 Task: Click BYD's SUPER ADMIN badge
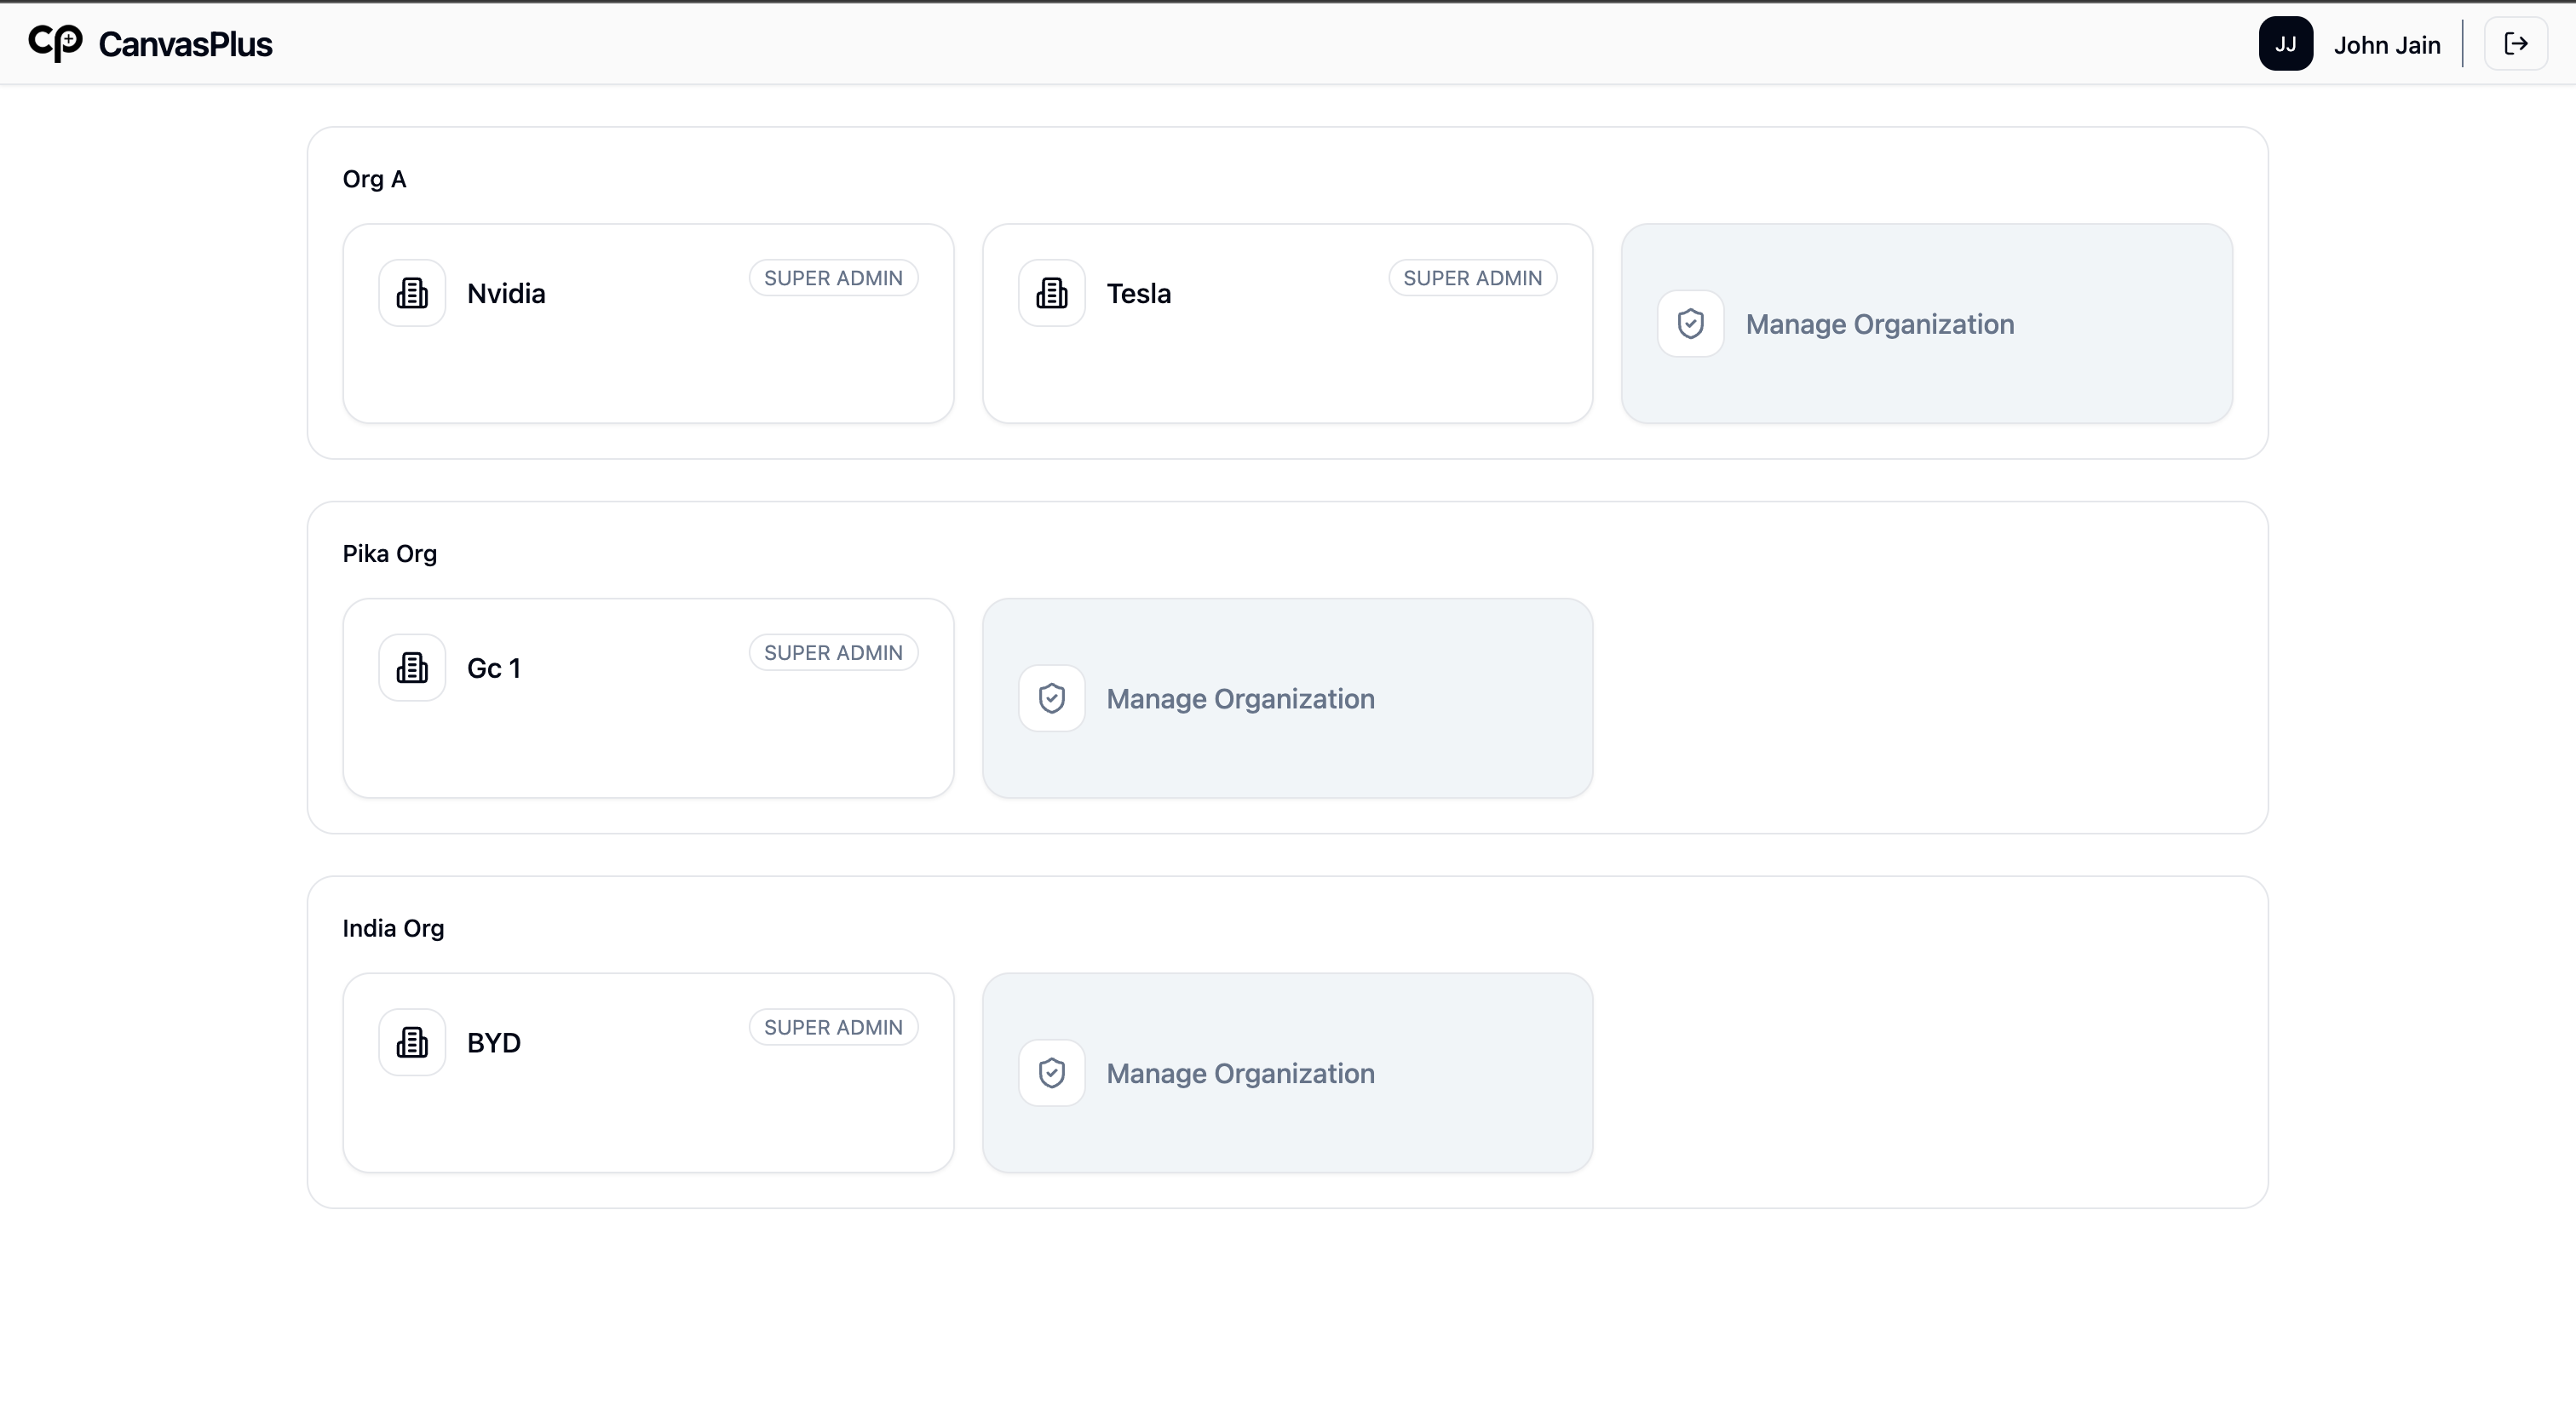point(833,1027)
